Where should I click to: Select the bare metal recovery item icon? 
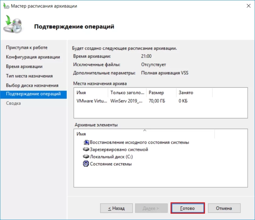pyautogui.click(x=86, y=142)
